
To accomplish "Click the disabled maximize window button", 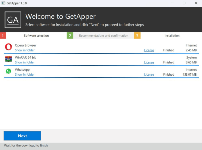I will [x=184, y=3].
